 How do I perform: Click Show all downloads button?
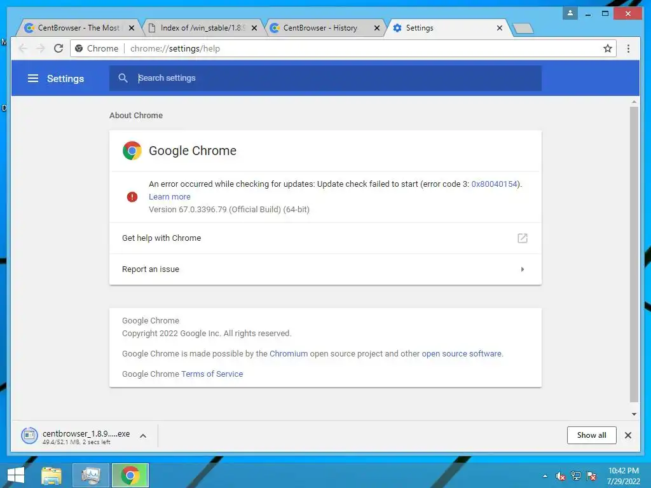pyautogui.click(x=592, y=435)
